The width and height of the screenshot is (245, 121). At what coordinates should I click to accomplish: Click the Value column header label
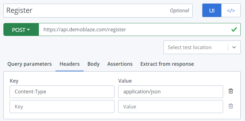(125, 81)
